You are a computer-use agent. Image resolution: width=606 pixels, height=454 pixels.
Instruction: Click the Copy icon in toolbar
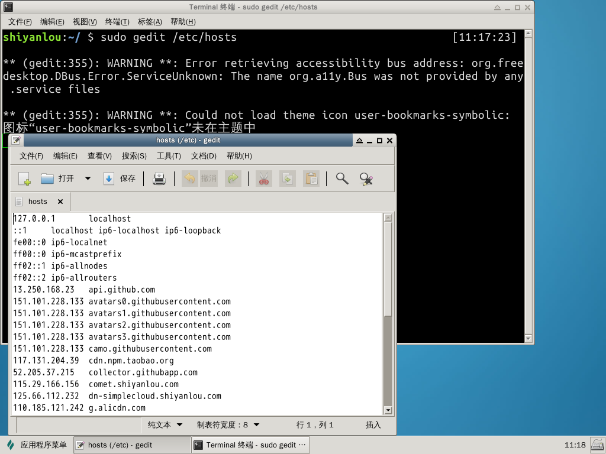(x=288, y=179)
